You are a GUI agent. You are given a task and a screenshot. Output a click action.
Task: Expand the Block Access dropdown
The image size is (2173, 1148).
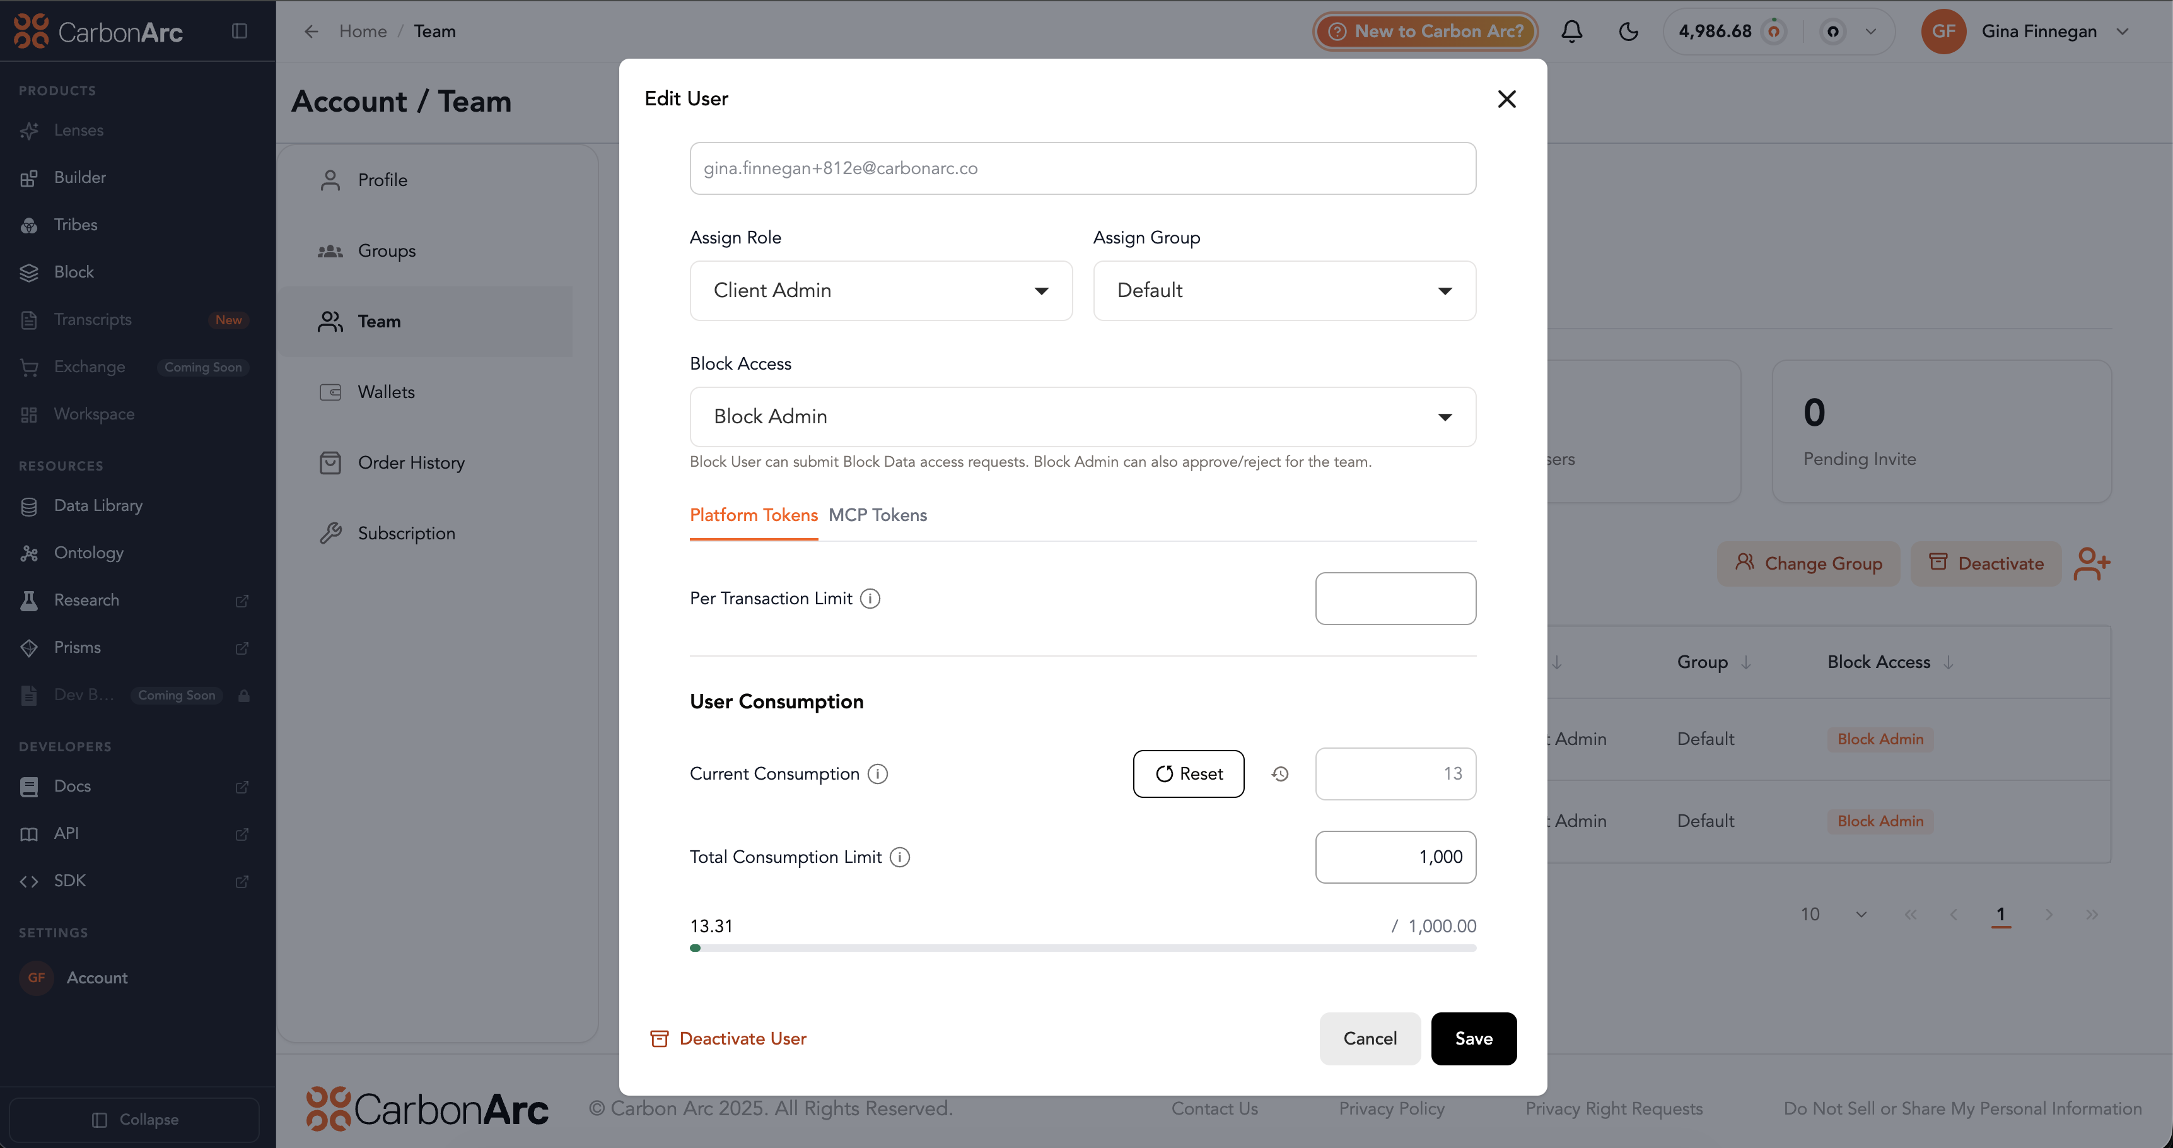1082,417
